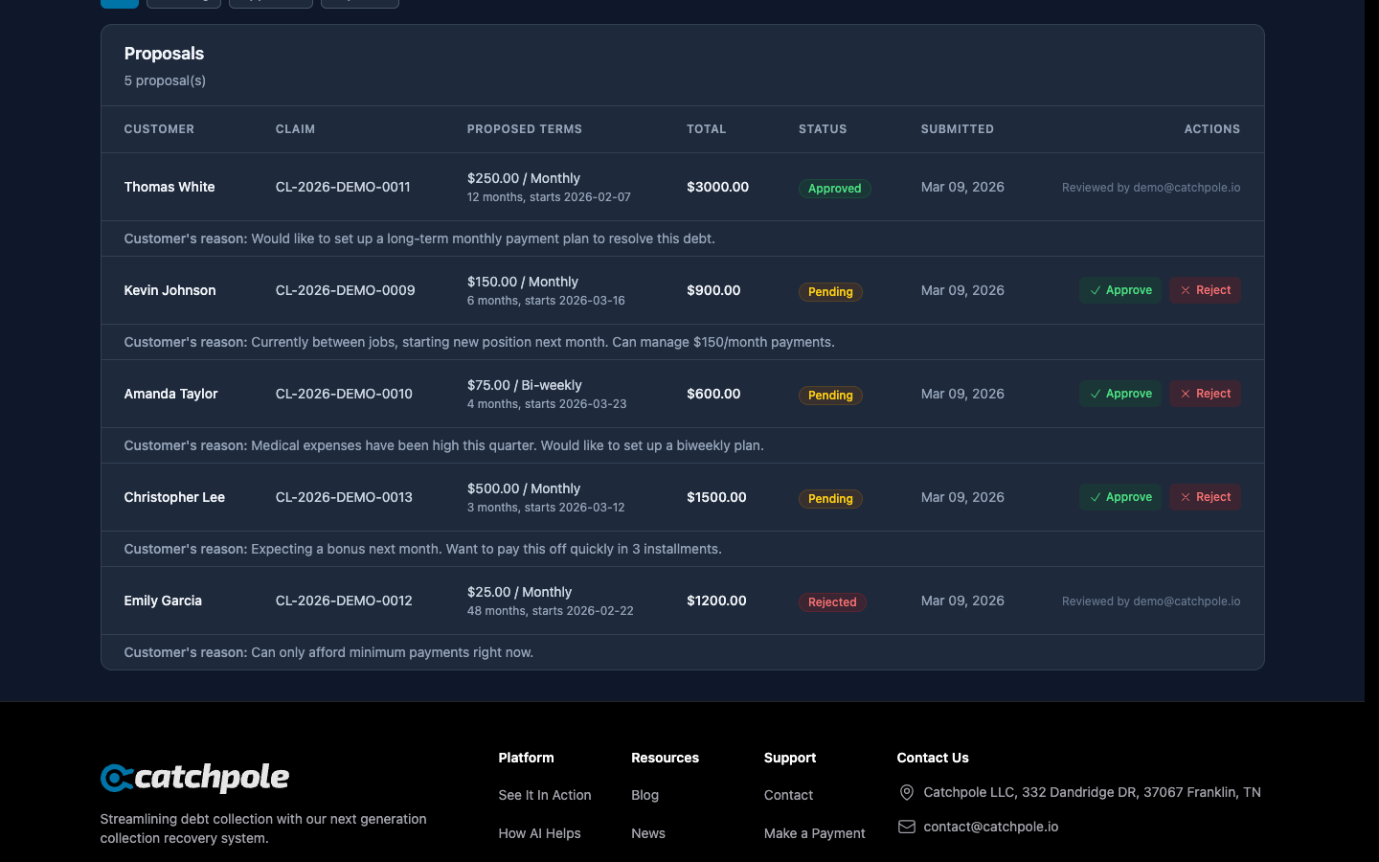Viewport: 1379px width, 862px height.
Task: Open the Make a Payment link
Action: coord(814,833)
